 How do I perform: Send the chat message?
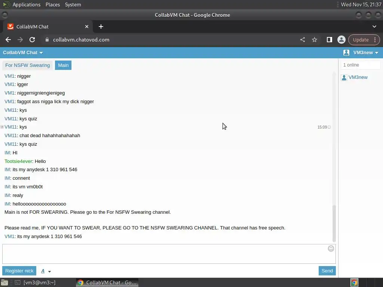click(x=327, y=271)
